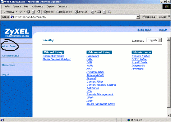This screenshot has width=171, height=122.
Task: Open the Справка menu
Action: click(62, 7)
